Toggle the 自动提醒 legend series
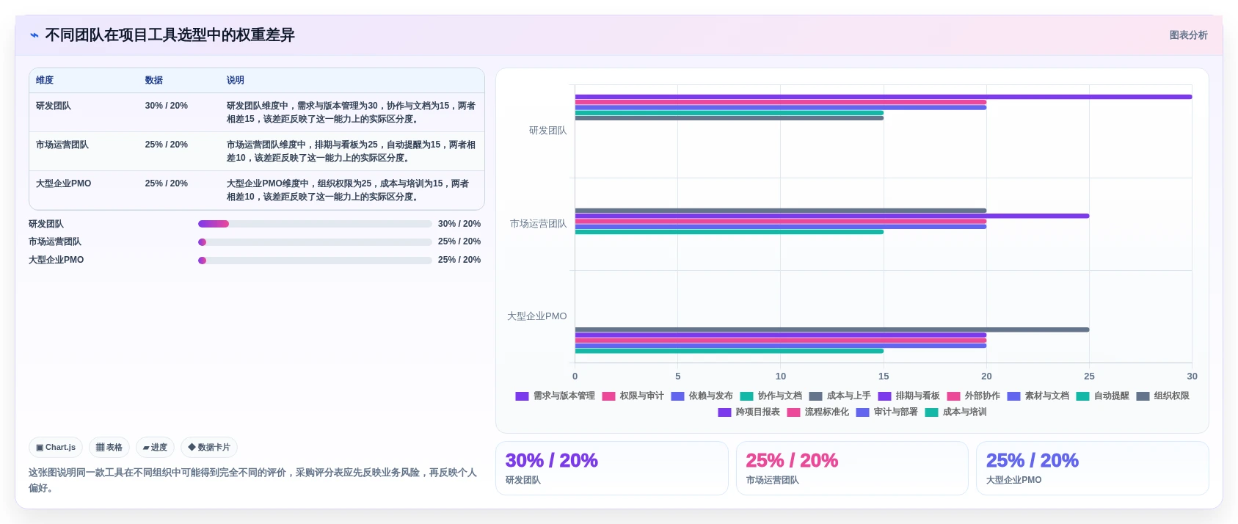This screenshot has height=524, width=1238. (1102, 396)
